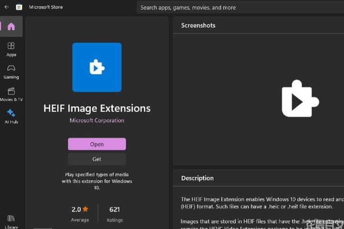Open the Home section in sidebar

[11, 27]
